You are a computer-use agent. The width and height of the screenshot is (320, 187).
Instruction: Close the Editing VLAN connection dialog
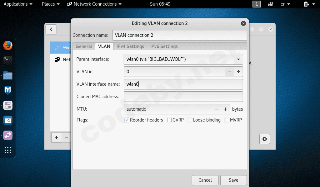click(243, 23)
